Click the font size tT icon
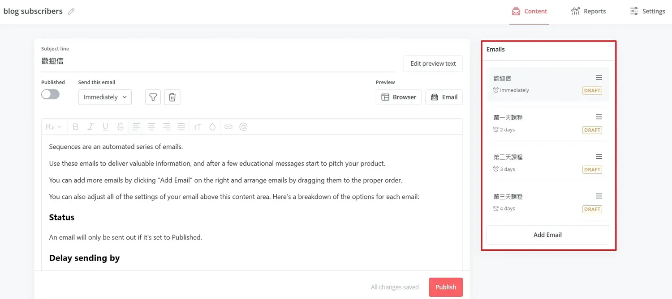Image resolution: width=672 pixels, height=299 pixels. (x=197, y=127)
